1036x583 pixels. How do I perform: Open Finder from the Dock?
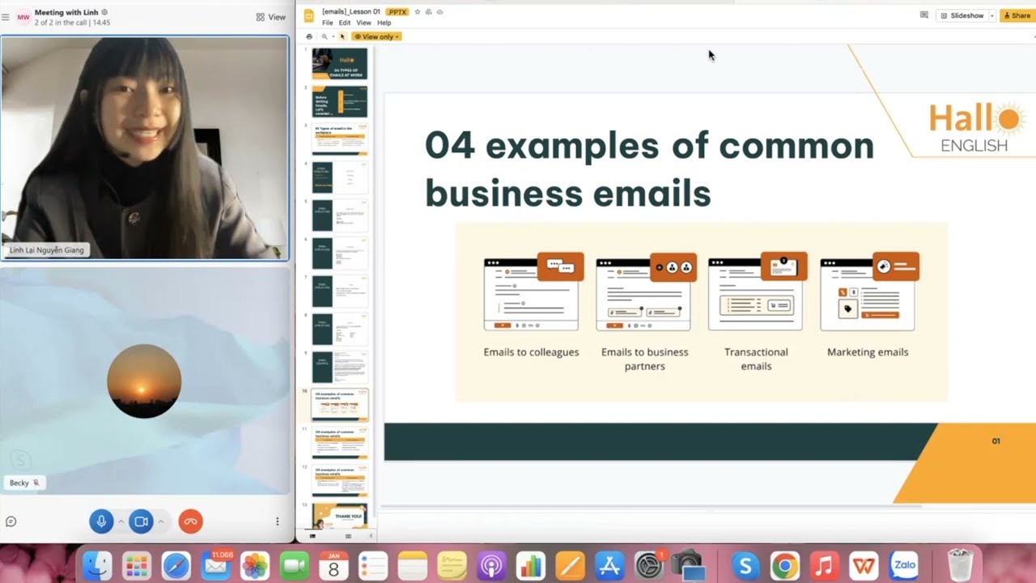point(97,566)
